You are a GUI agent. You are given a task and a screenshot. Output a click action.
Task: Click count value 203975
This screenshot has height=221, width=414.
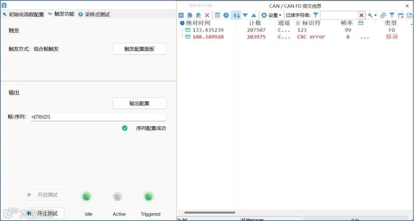point(256,37)
